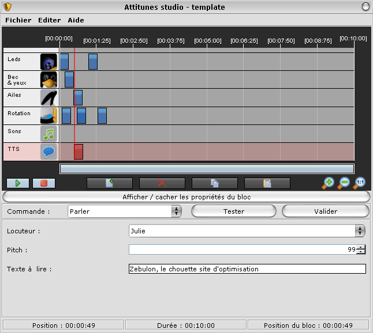Click the Attitunes app logo in title bar

click(x=8, y=7)
